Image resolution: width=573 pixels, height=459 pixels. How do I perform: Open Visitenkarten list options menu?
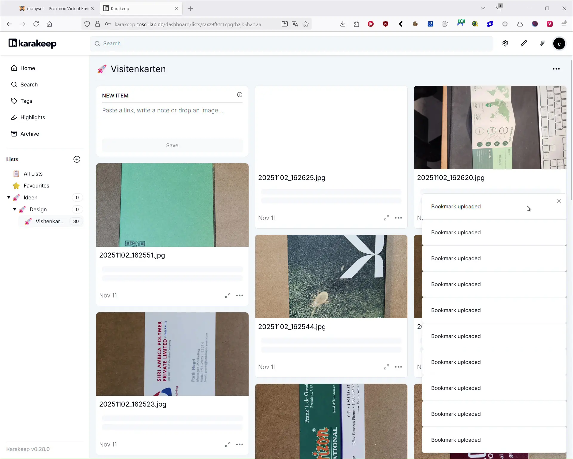556,69
